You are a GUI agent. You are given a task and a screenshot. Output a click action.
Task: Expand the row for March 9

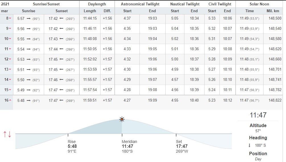point(10,29)
